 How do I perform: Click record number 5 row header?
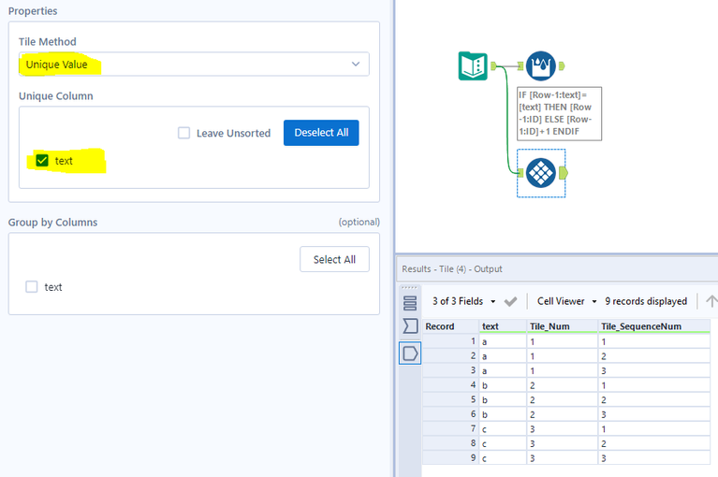450,399
